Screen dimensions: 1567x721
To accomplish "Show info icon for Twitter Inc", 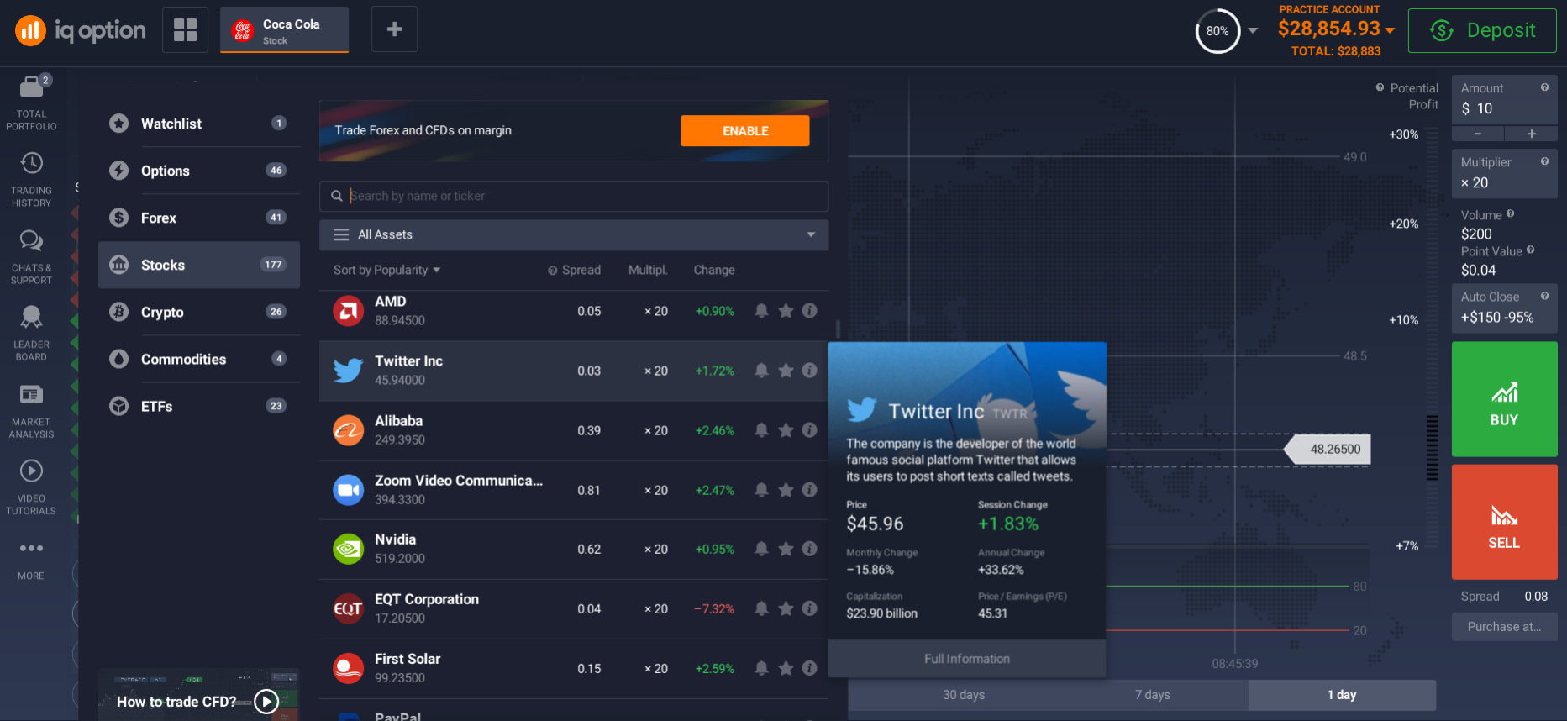I will tap(809, 371).
